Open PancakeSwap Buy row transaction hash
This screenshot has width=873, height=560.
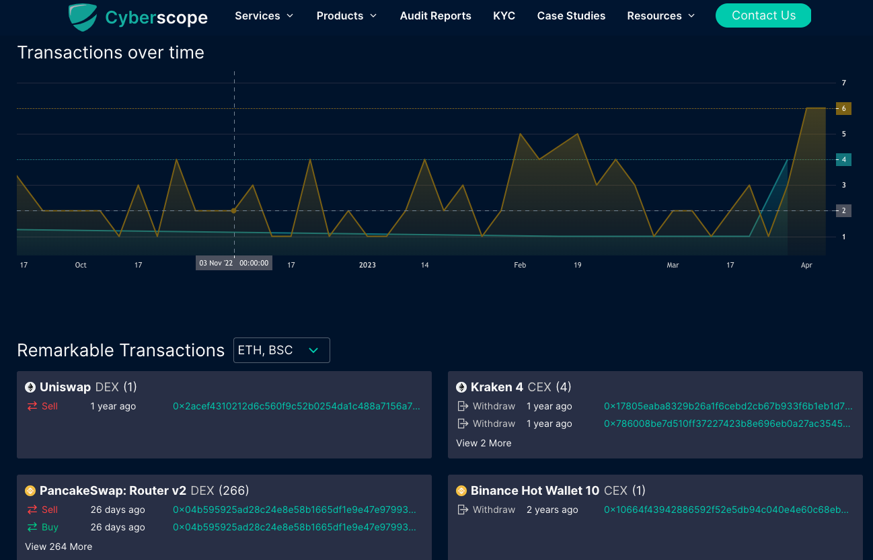(295, 527)
